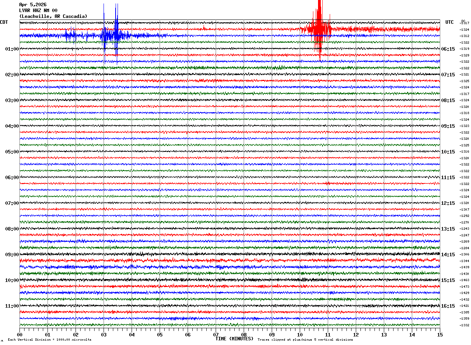Click the 08:15 UTC time label
Screen dimensions: 471x345
(448, 100)
